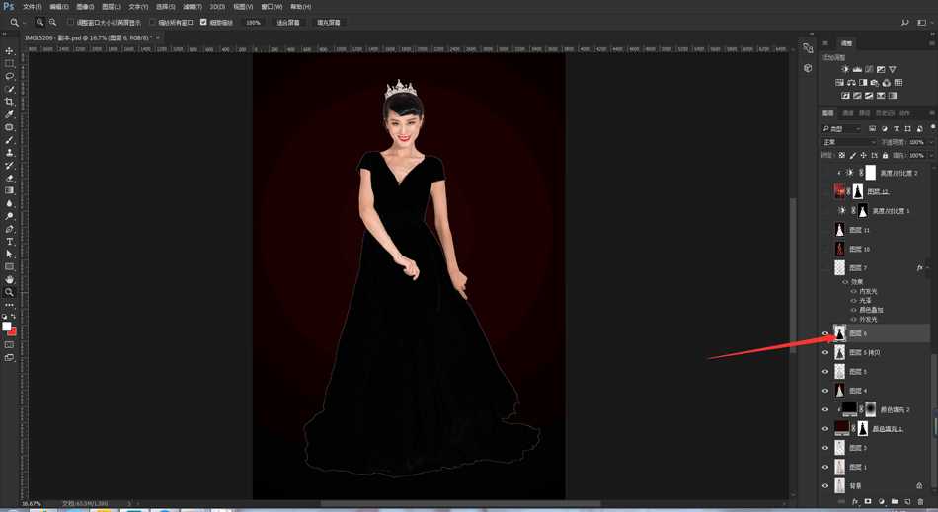Open the 图像(I) menu
This screenshot has height=512, width=938.
tap(85, 7)
